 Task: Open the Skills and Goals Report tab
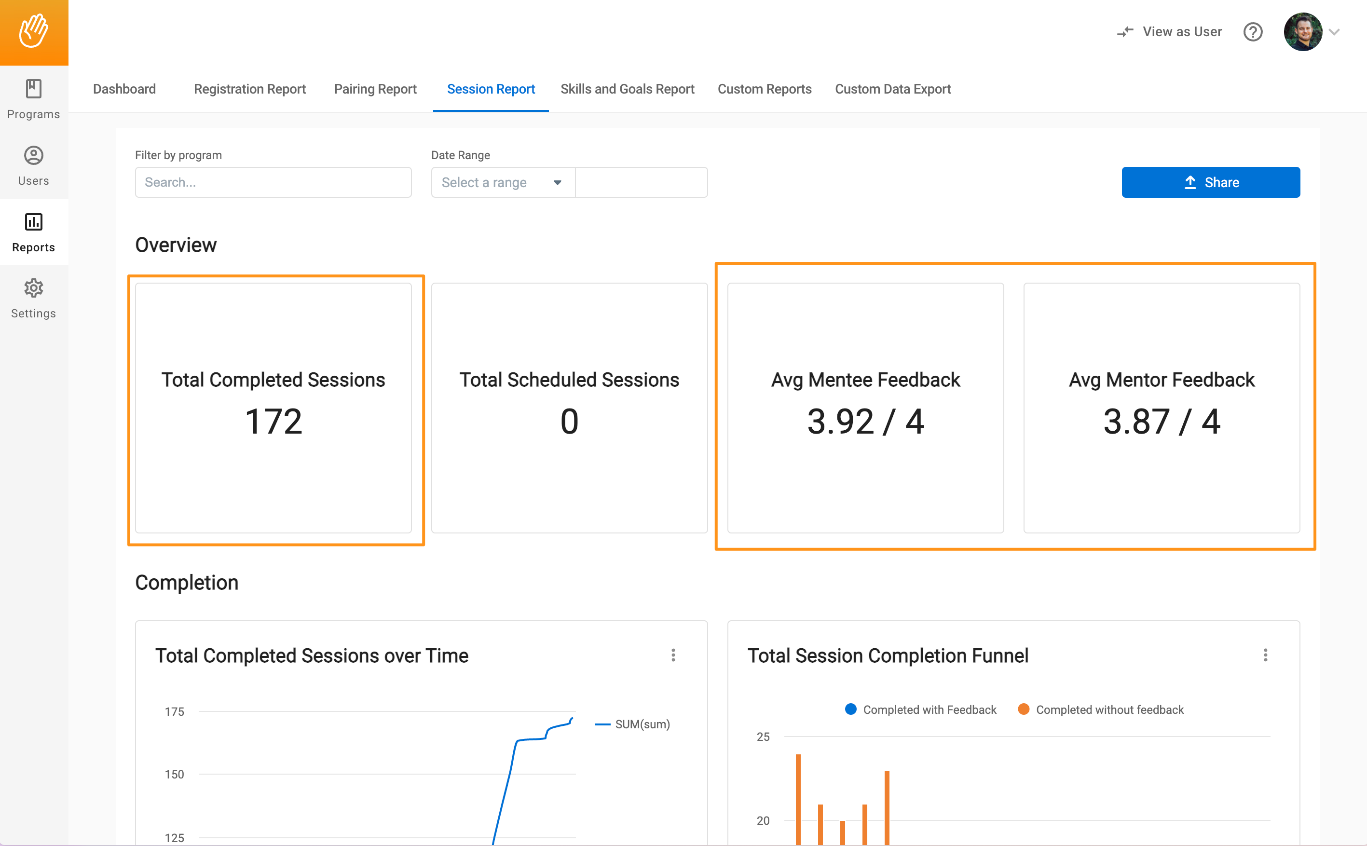[627, 89]
